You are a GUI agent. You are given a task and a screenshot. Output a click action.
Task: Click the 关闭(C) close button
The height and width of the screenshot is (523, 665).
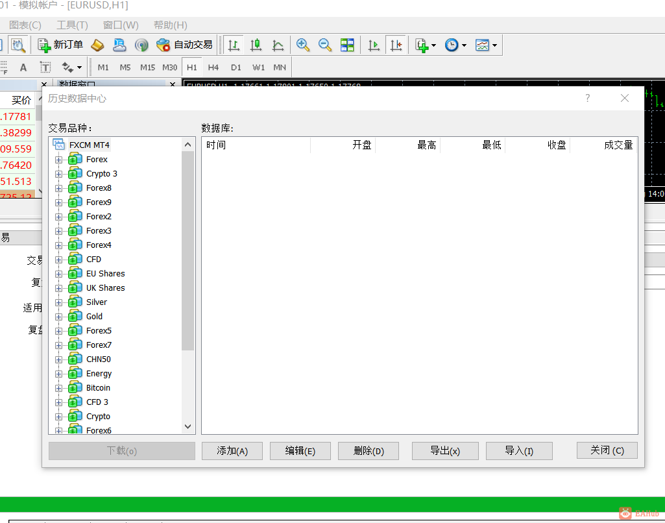(x=607, y=450)
